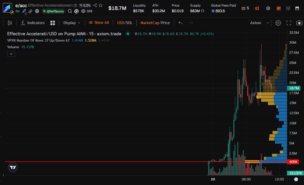This screenshot has width=304, height=185.
Task: Open the four-square layout templates icon
Action: [53, 23]
